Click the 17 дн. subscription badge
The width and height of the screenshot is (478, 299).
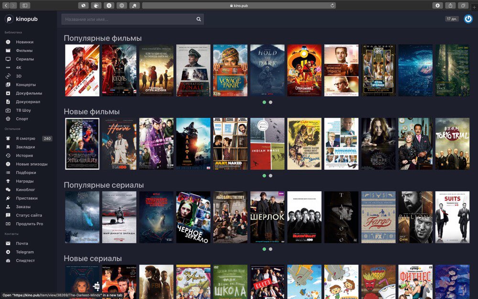pyautogui.click(x=452, y=19)
